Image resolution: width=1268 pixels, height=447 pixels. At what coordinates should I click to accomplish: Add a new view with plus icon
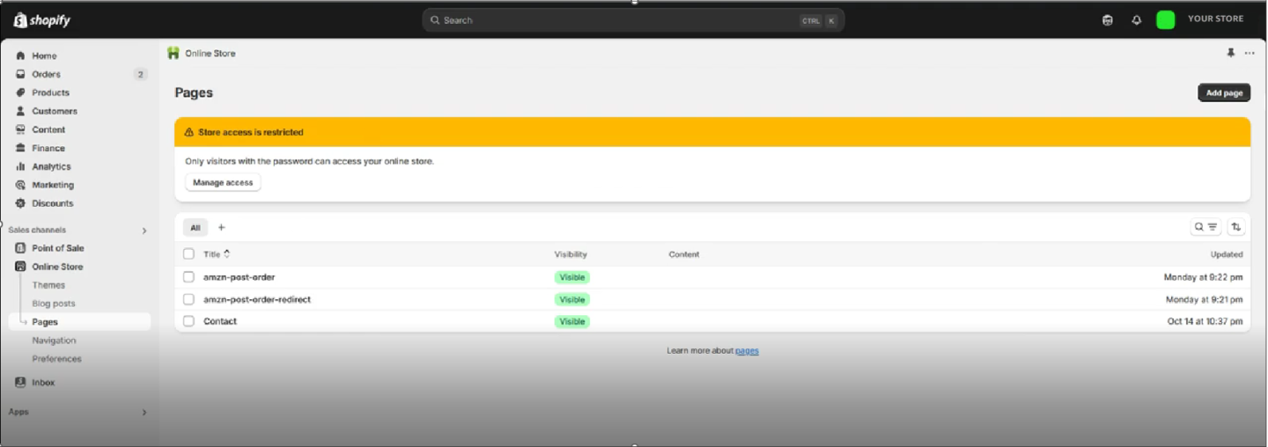pyautogui.click(x=221, y=227)
